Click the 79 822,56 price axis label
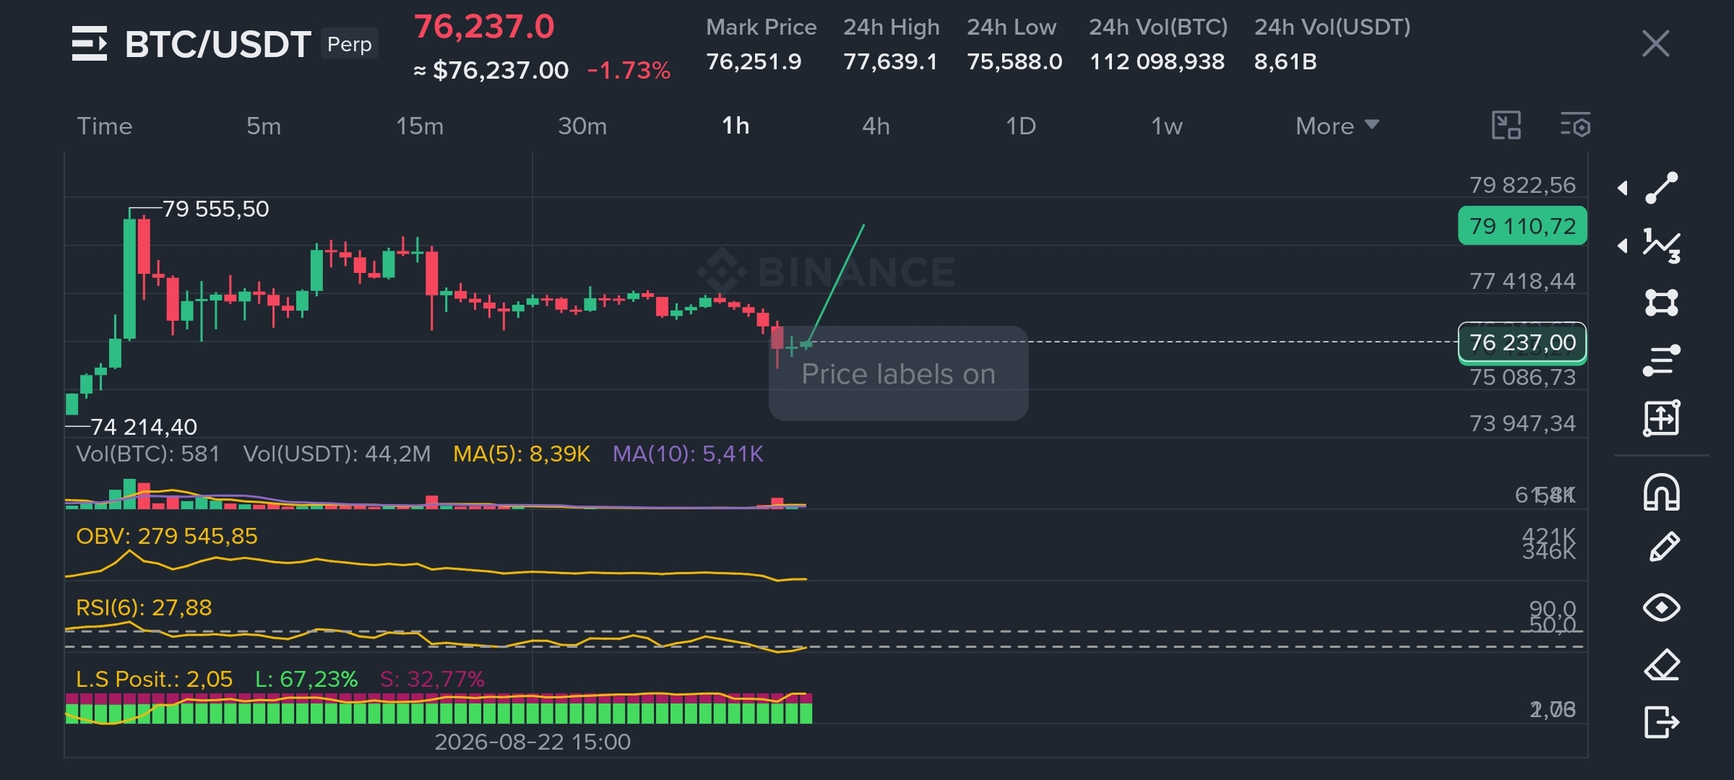 (1522, 185)
